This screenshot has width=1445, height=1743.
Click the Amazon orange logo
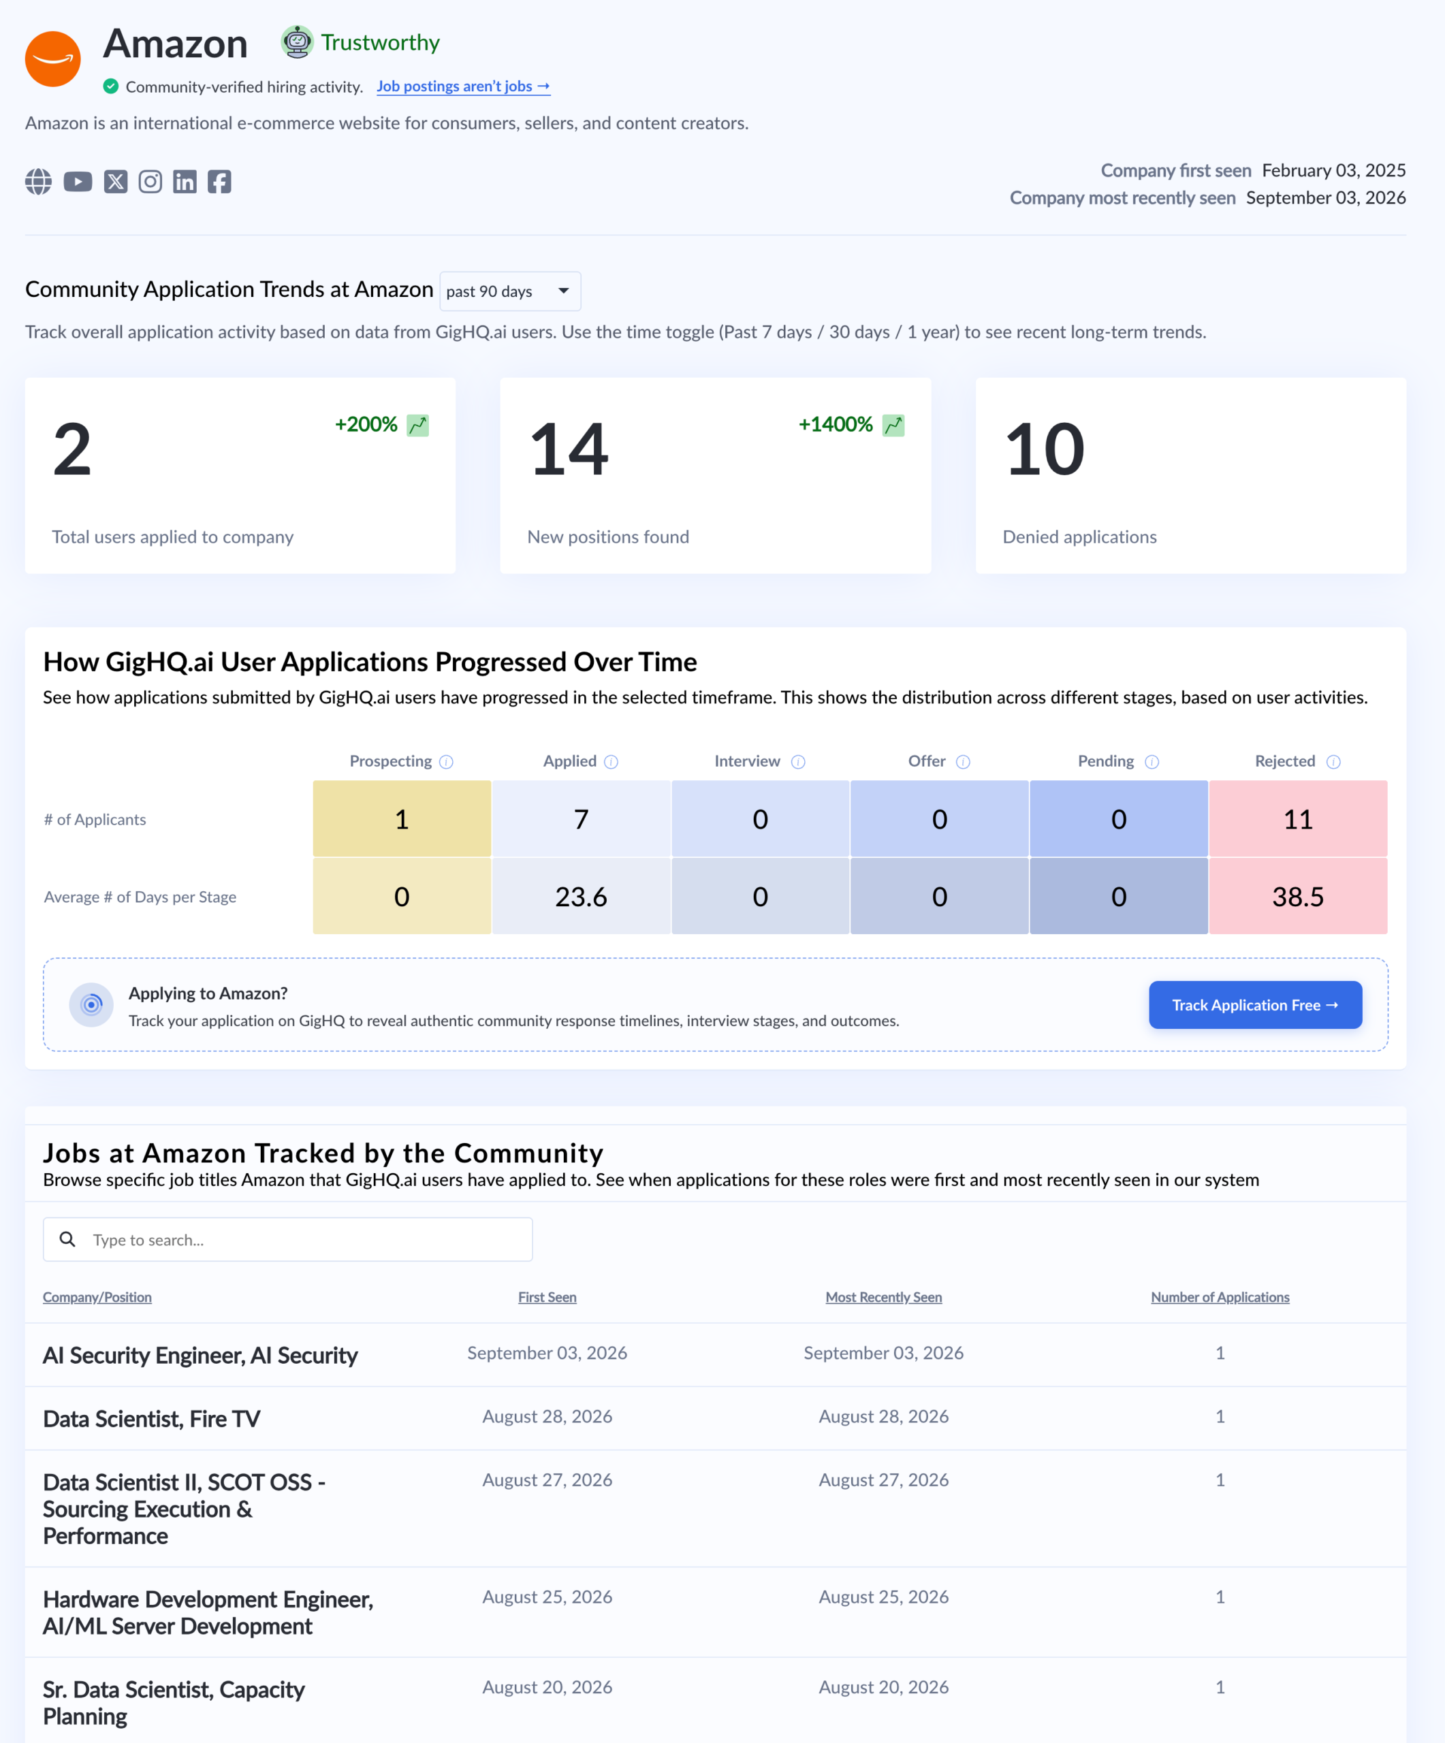pos(53,59)
